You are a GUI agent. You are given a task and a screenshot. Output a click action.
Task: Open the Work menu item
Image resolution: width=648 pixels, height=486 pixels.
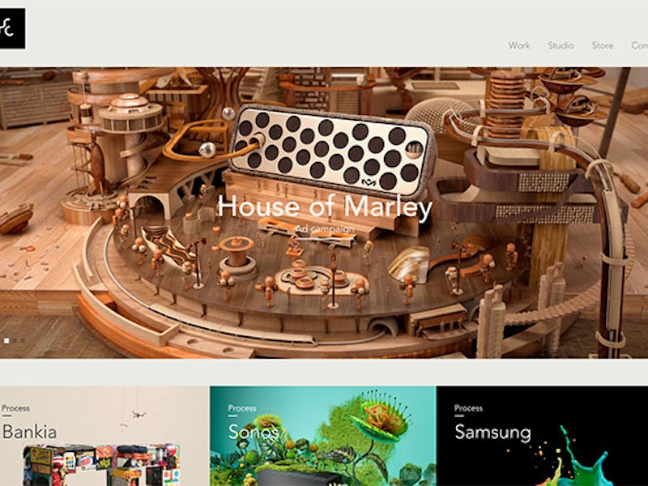[519, 45]
